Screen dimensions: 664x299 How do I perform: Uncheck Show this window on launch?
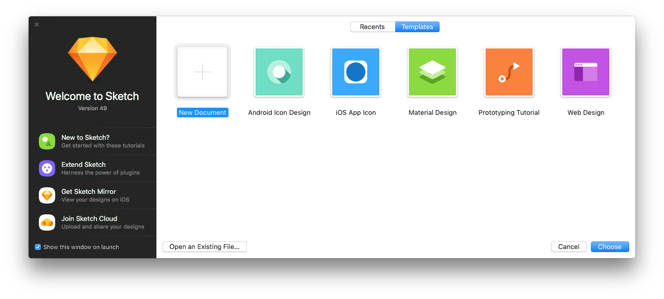coord(38,247)
